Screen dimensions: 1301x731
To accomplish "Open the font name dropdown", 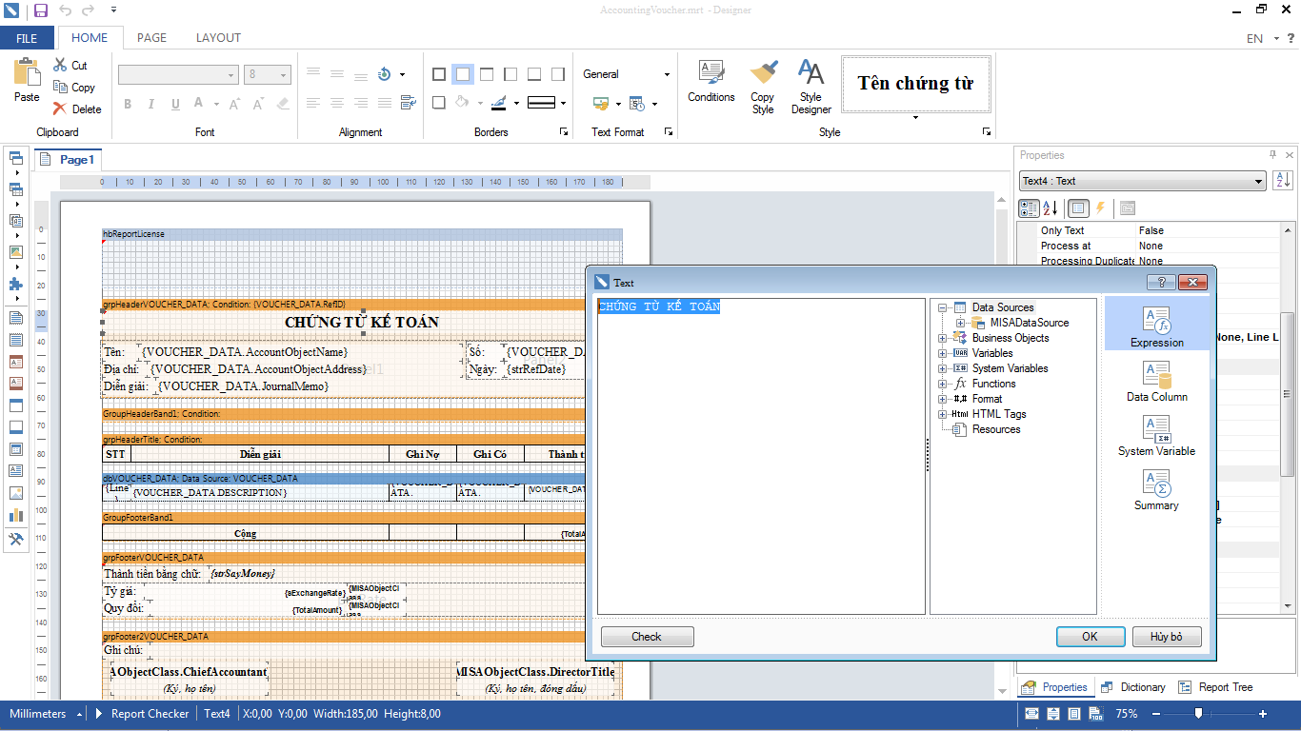I will 231,75.
